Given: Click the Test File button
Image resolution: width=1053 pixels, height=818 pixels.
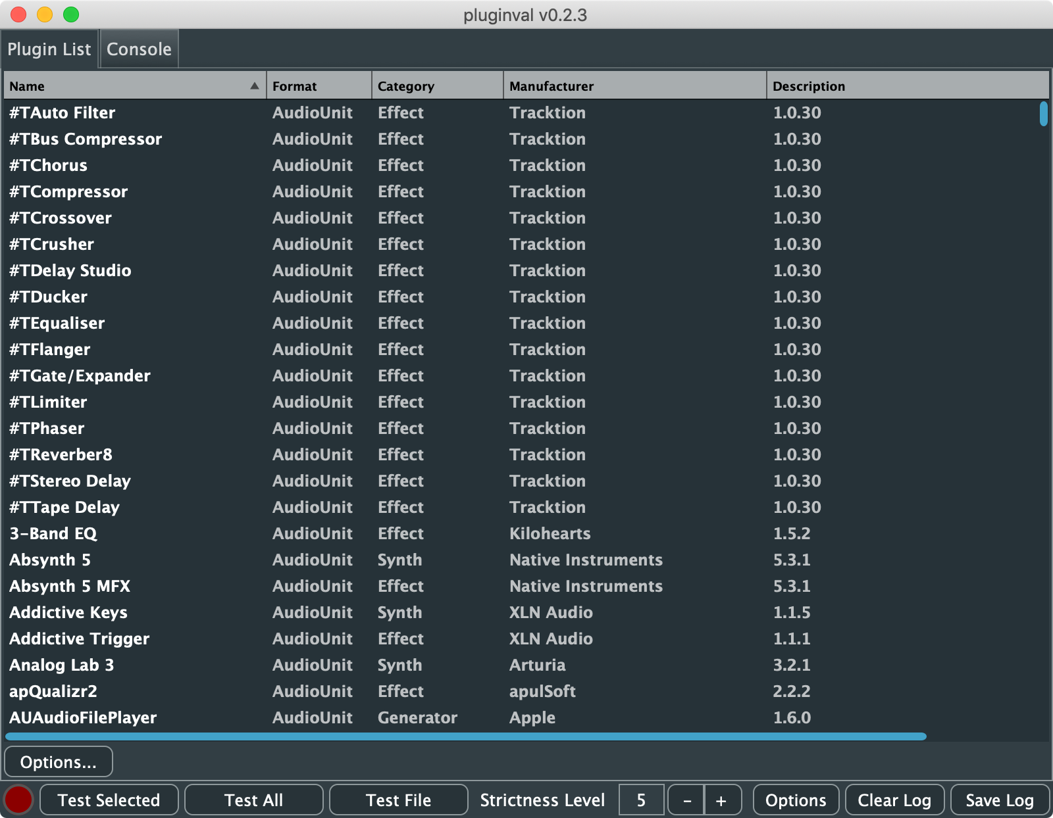Looking at the screenshot, I should coord(398,800).
